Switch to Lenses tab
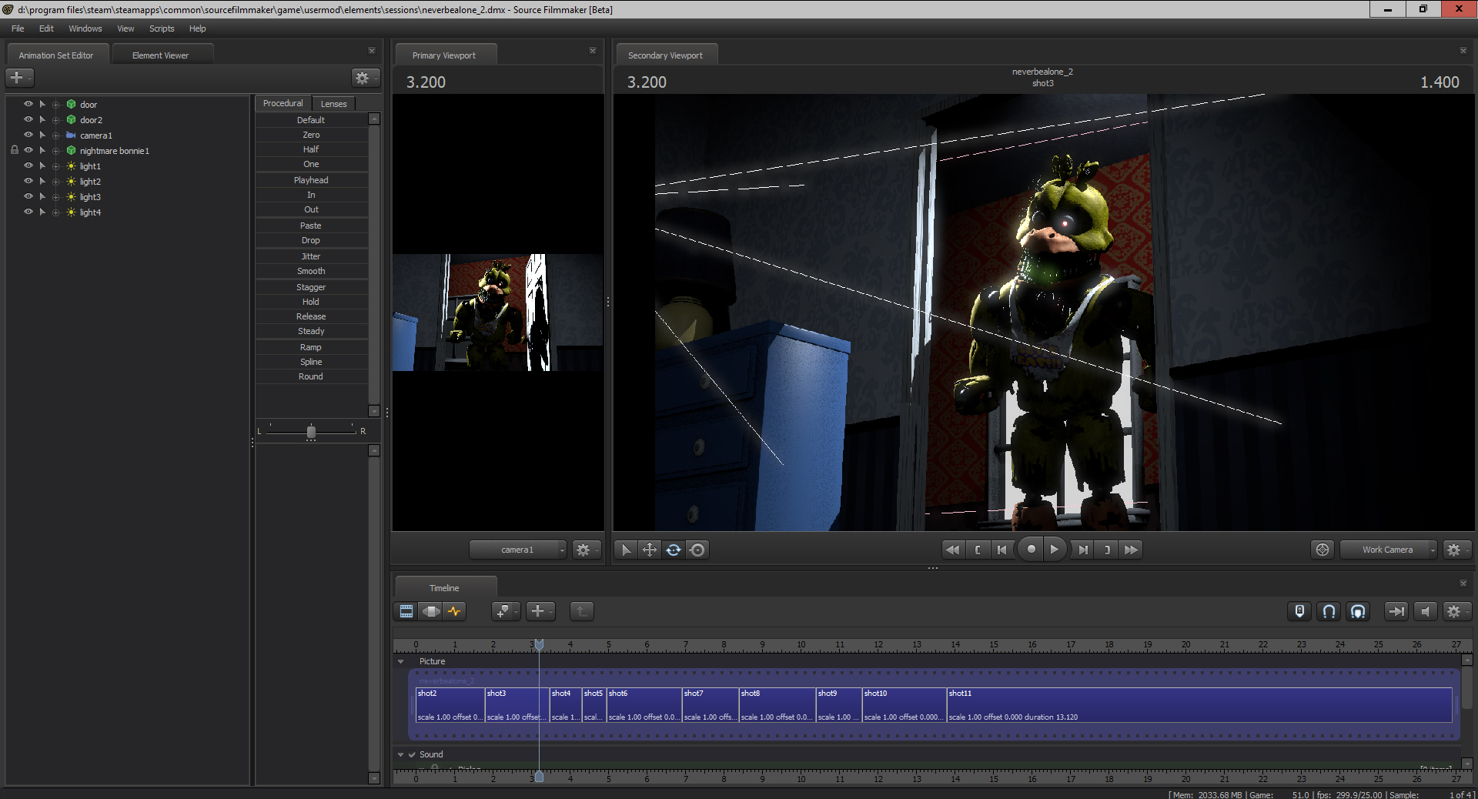Viewport: 1478px width, 799px height. 333,104
